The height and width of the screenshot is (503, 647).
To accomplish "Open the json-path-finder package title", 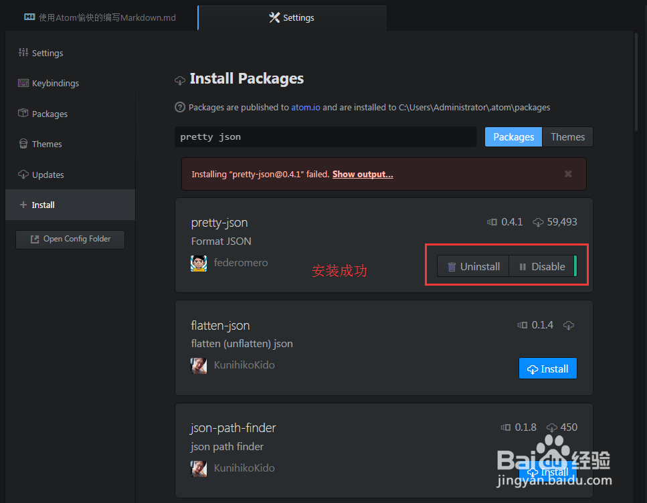I will [x=233, y=428].
